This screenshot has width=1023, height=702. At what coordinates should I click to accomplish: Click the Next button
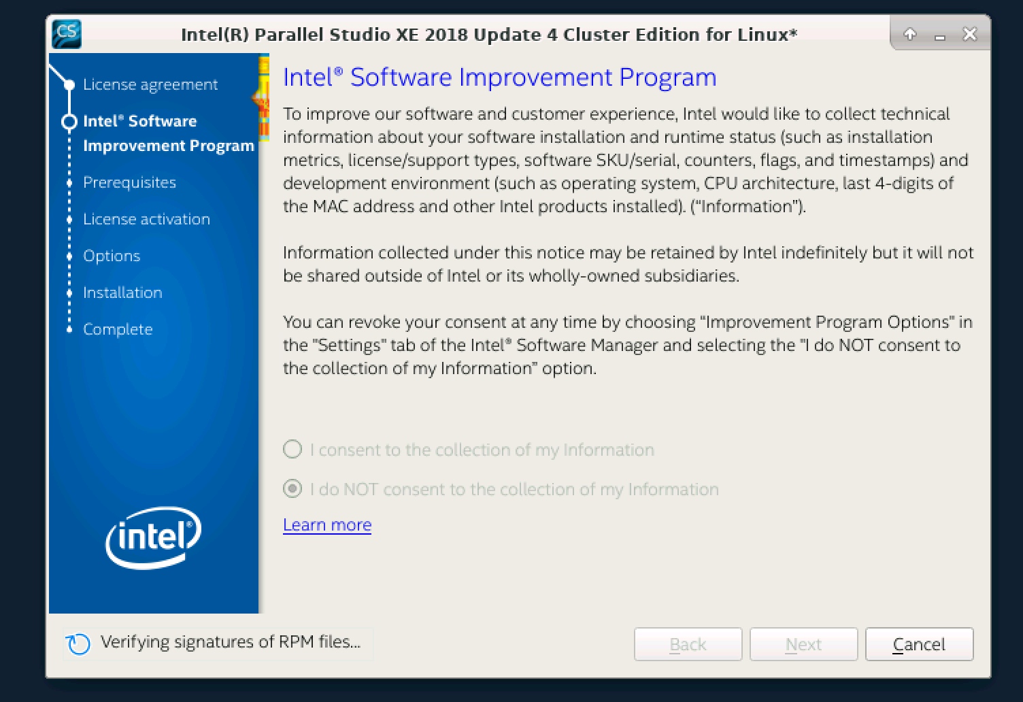803,644
